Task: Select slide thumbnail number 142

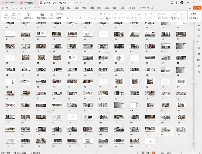Action: [x=150, y=141]
